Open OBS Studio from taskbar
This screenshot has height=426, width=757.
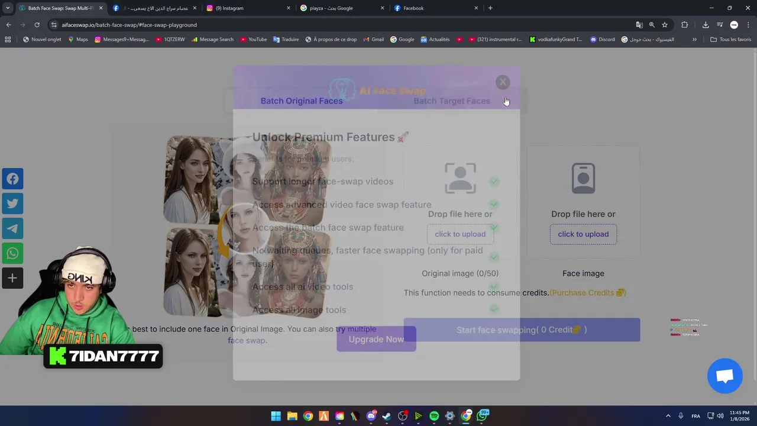(x=403, y=416)
